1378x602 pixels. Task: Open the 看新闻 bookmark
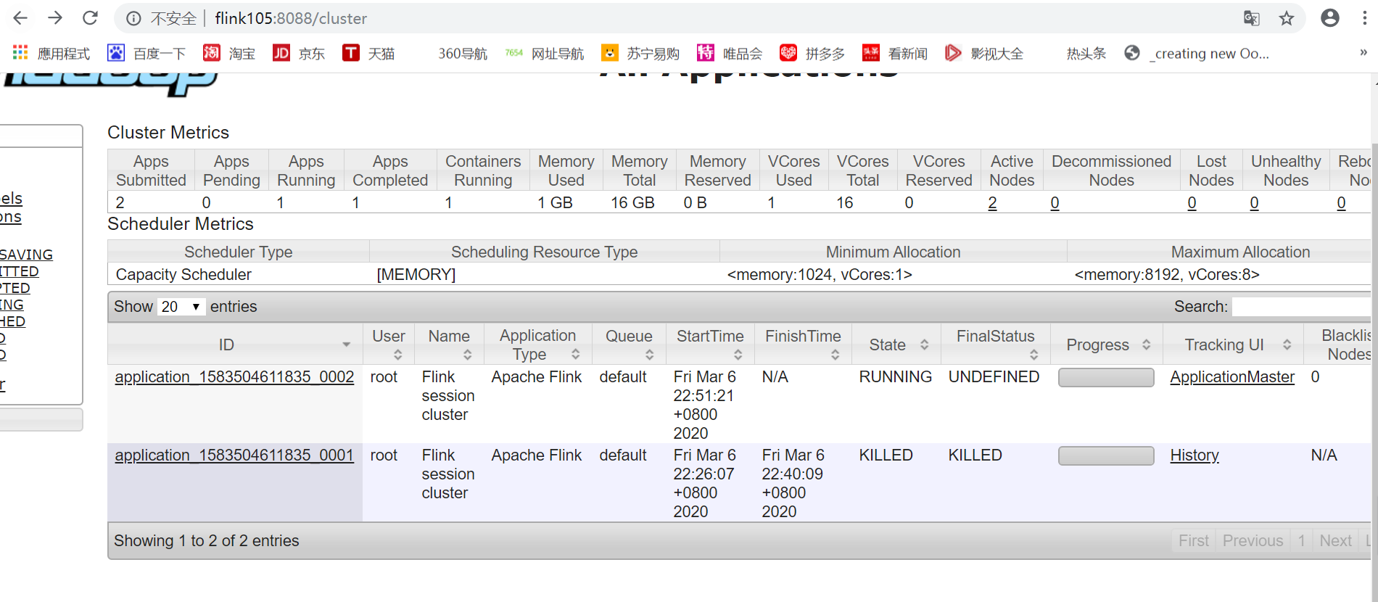coord(895,53)
